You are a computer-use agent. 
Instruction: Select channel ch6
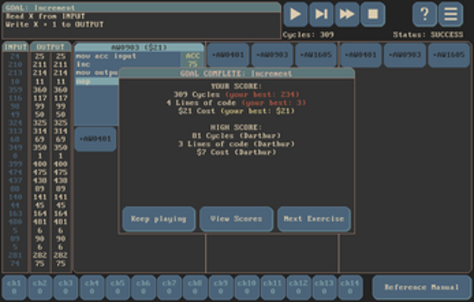[x=143, y=287]
